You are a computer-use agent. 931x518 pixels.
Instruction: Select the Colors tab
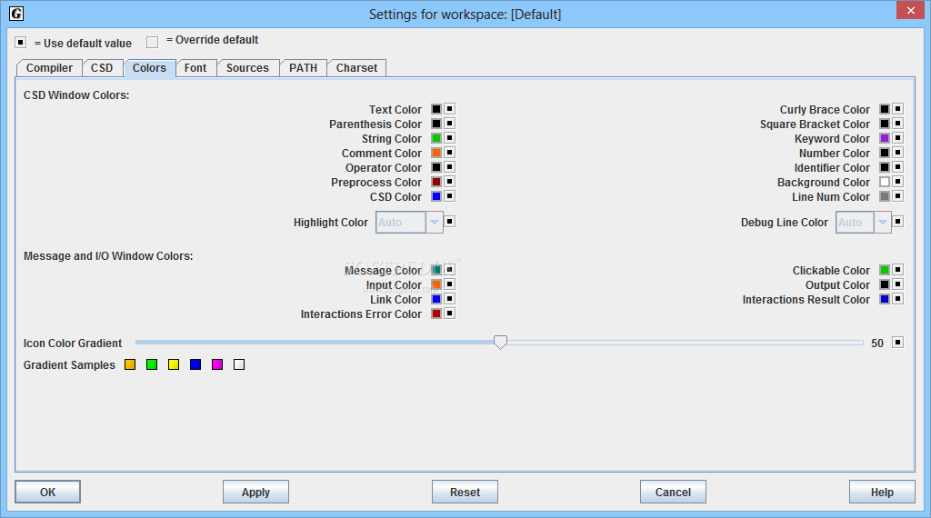[149, 68]
